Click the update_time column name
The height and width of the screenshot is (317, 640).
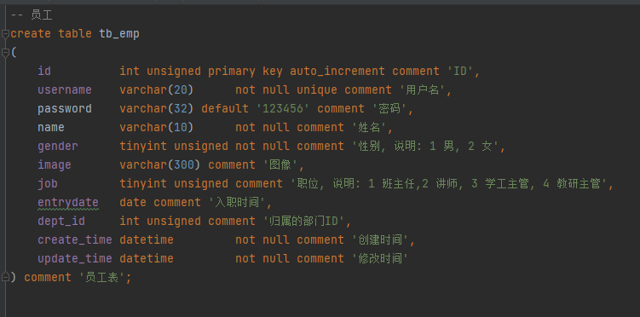(x=75, y=259)
